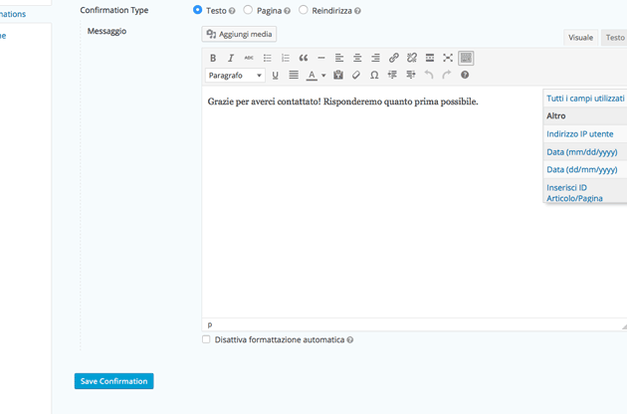This screenshot has height=414, width=627.
Task: Show help for Disattiva formattazione automatica
Action: point(350,340)
